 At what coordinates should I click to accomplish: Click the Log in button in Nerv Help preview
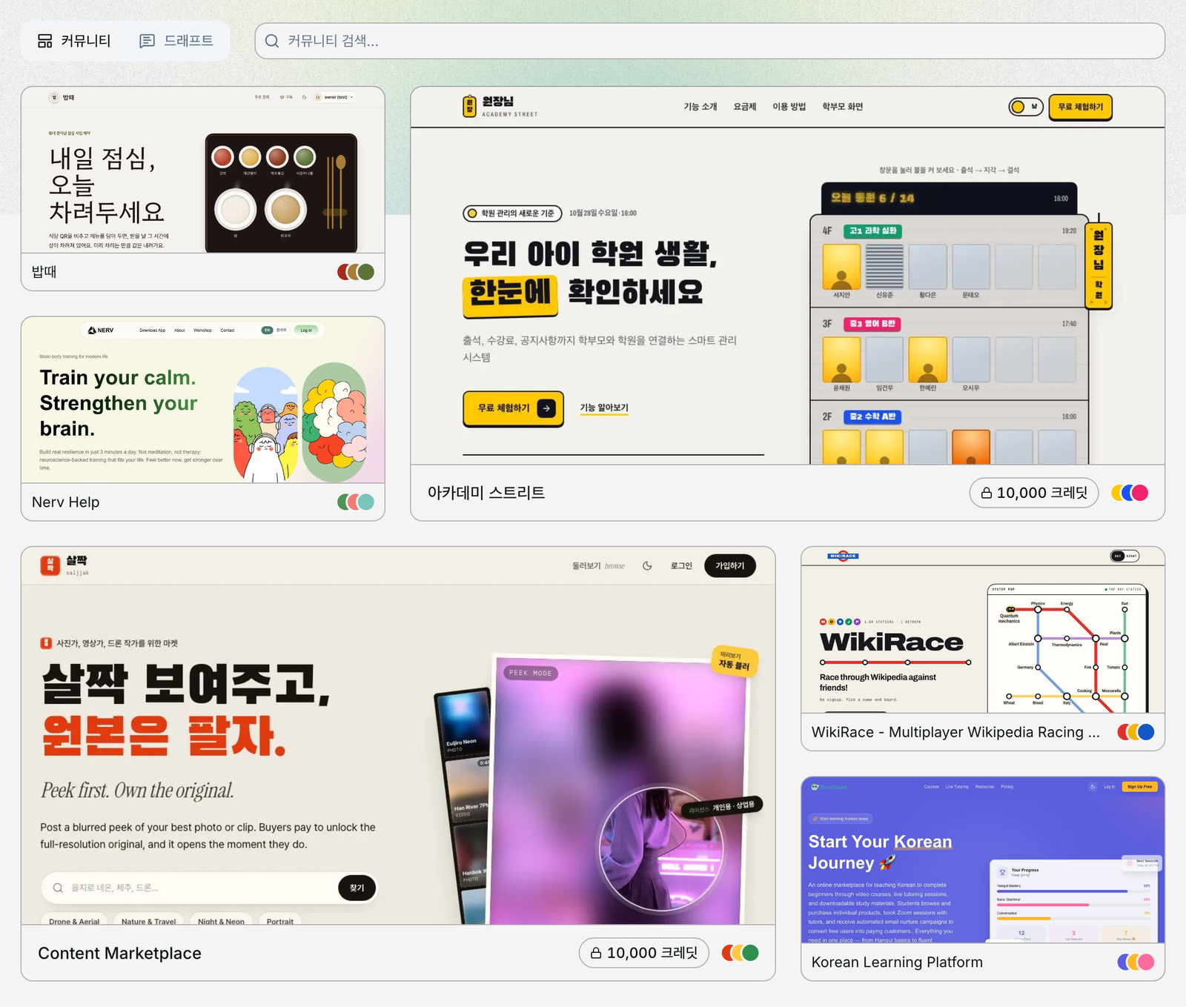pyautogui.click(x=306, y=330)
